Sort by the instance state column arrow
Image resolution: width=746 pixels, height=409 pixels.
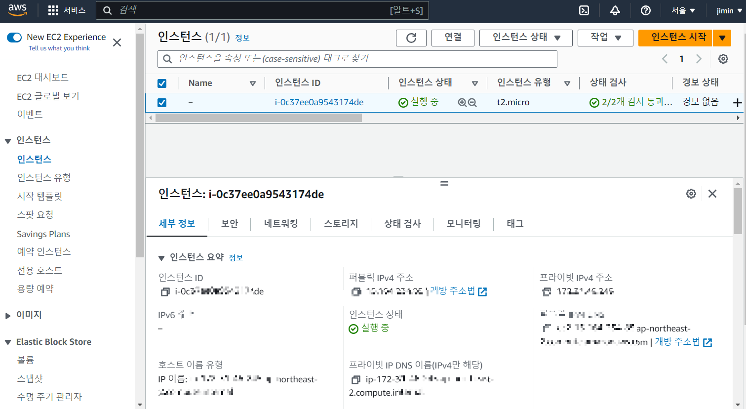point(475,83)
